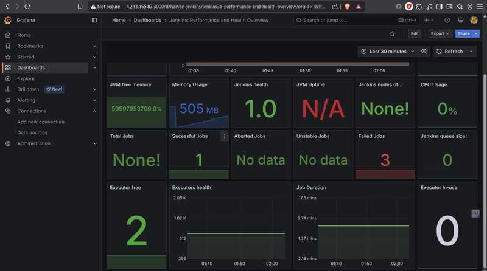The height and width of the screenshot is (271, 487).
Task: Click the zoom out time range icon
Action: tap(425, 52)
